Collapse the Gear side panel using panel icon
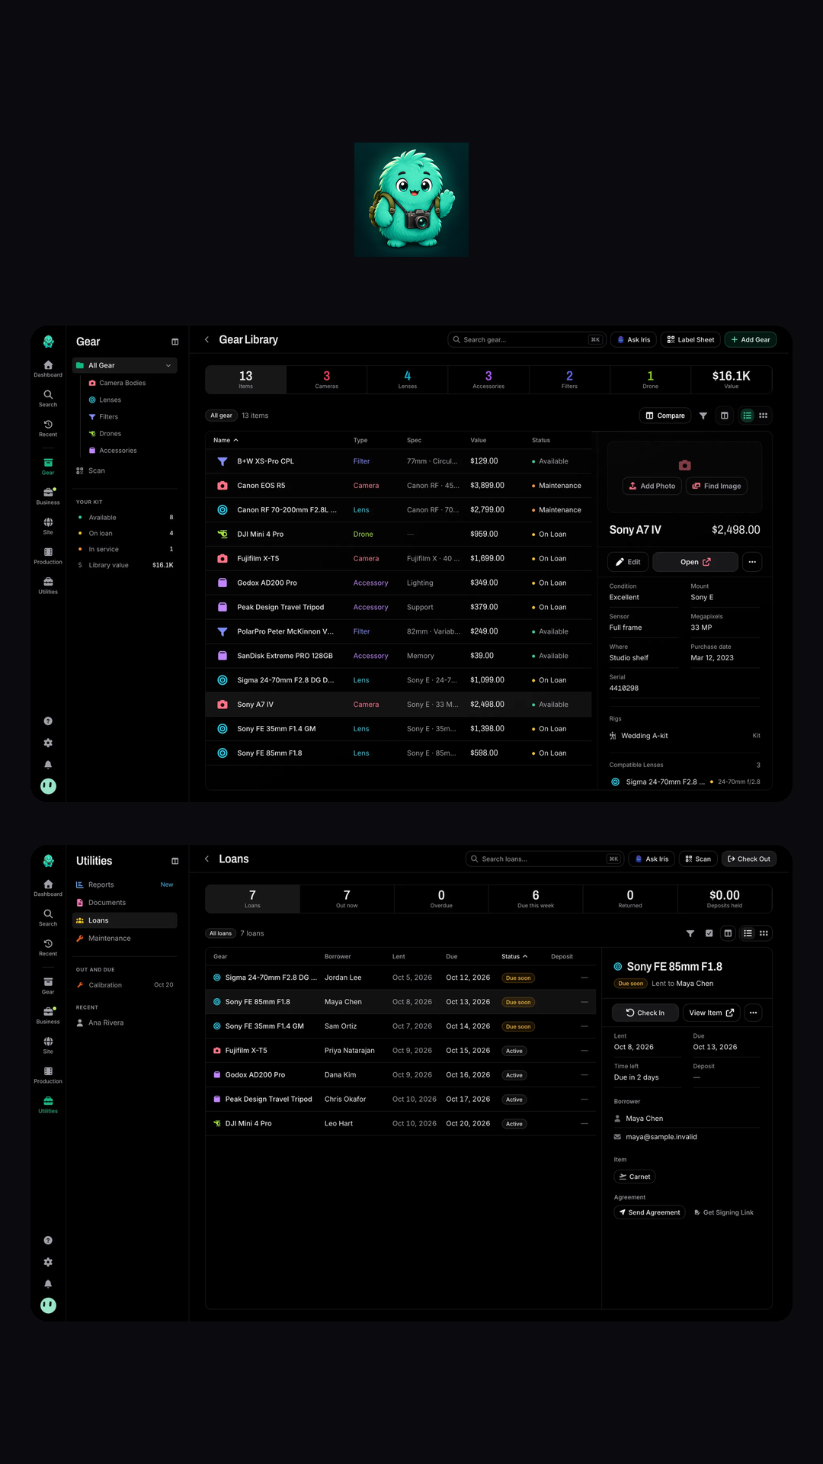This screenshot has height=1464, width=823. (x=175, y=342)
